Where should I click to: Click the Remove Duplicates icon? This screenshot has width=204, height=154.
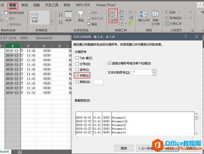[x=122, y=18]
